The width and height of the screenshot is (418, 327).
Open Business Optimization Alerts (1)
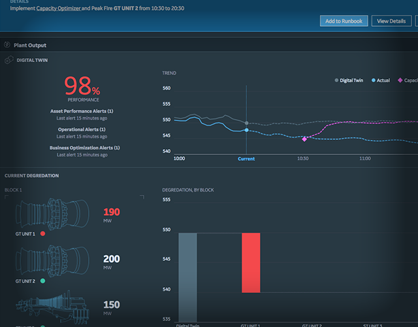[84, 148]
